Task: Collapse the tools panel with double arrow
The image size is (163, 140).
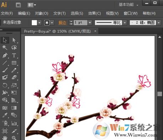Action: (1, 30)
